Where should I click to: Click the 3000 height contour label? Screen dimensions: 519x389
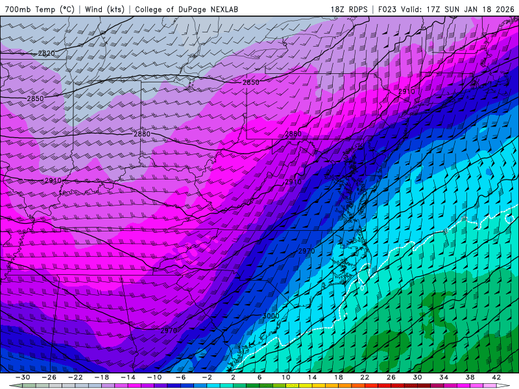[271, 316]
